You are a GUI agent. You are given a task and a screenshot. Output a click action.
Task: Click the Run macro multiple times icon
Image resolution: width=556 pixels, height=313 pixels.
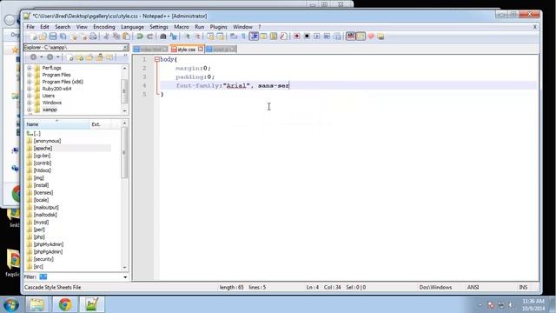point(327,37)
